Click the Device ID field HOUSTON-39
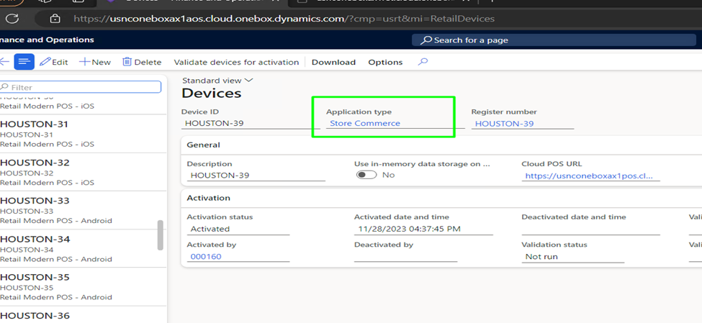Screen dimensions: 702x323 coord(251,124)
